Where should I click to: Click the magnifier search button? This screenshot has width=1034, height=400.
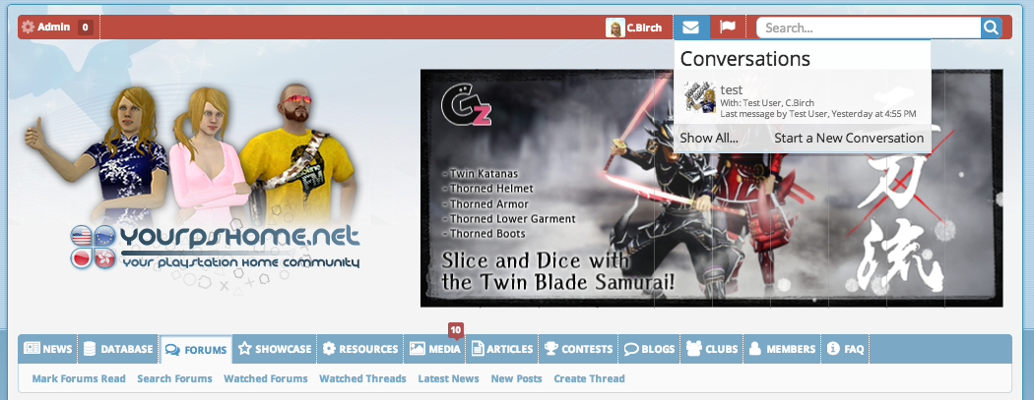click(x=991, y=28)
